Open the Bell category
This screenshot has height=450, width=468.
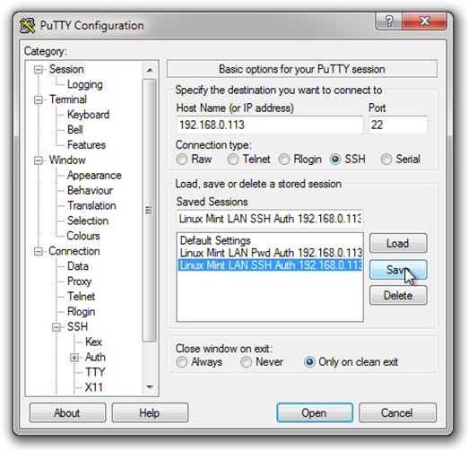pos(75,130)
